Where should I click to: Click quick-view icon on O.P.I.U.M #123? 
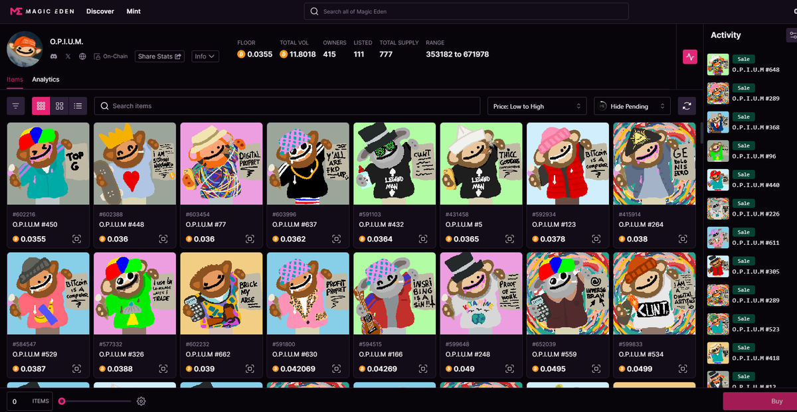(x=596, y=239)
